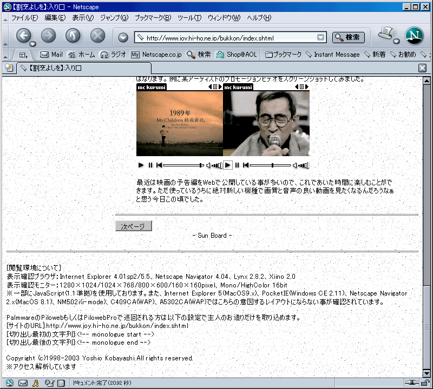Image resolution: width=433 pixels, height=389 pixels.
Task: Rewind the left video to the start
Action: (159, 165)
